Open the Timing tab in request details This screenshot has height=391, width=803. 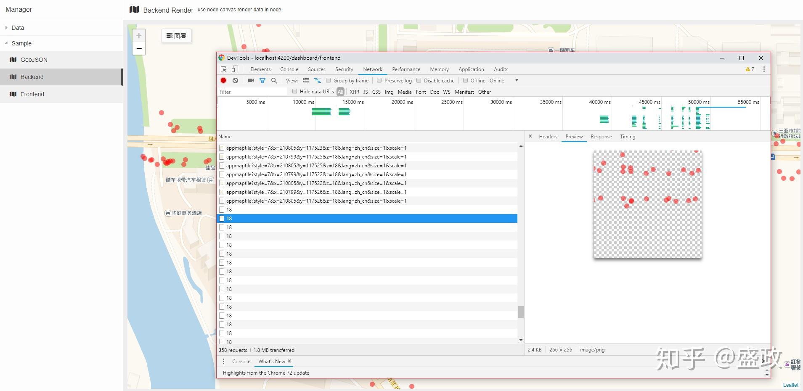627,136
